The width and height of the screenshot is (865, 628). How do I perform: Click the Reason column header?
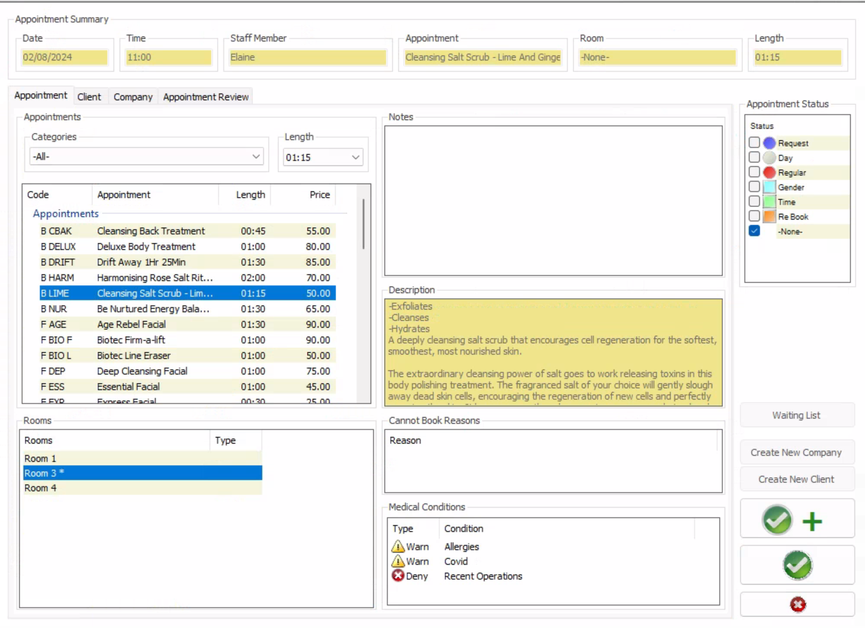pyautogui.click(x=551, y=441)
